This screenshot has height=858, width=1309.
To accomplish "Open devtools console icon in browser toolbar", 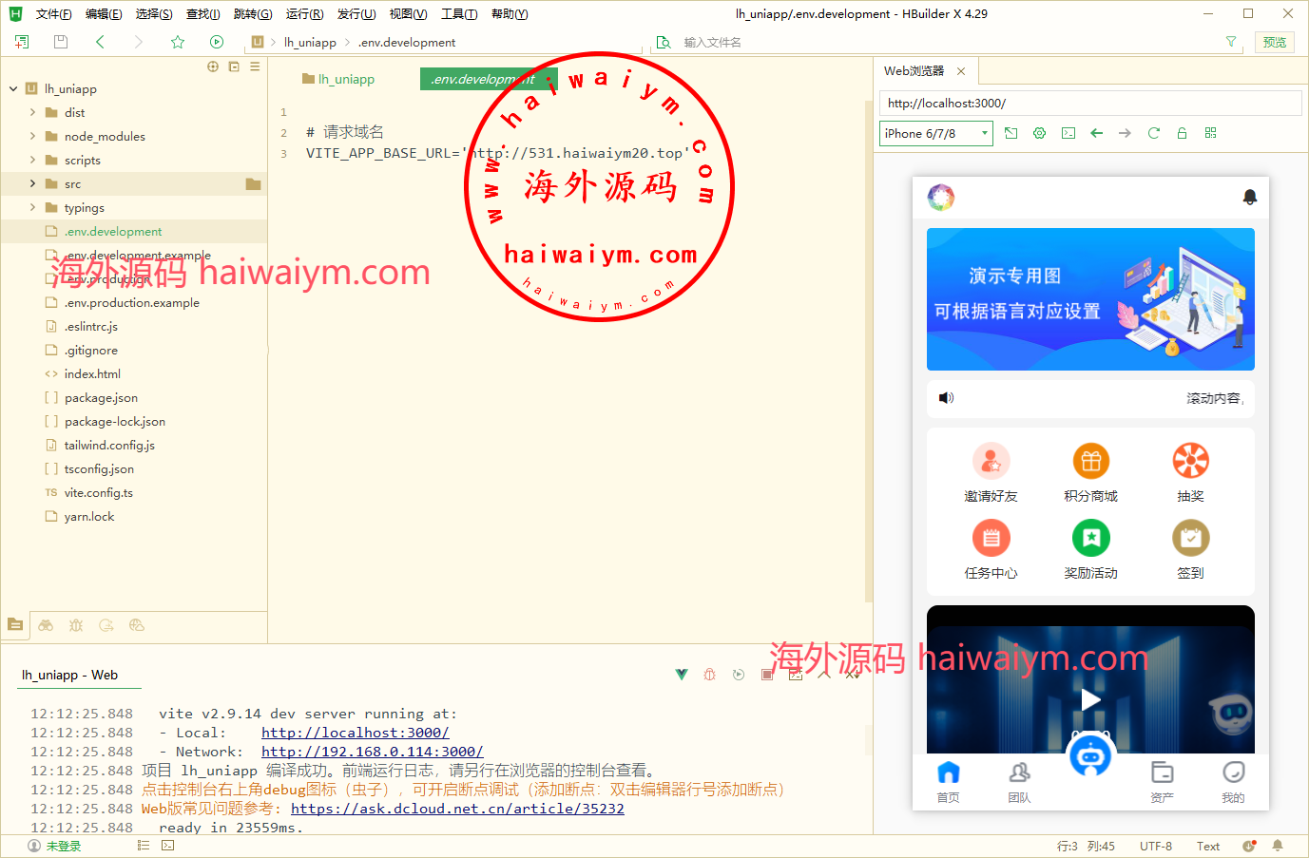I will (1068, 133).
